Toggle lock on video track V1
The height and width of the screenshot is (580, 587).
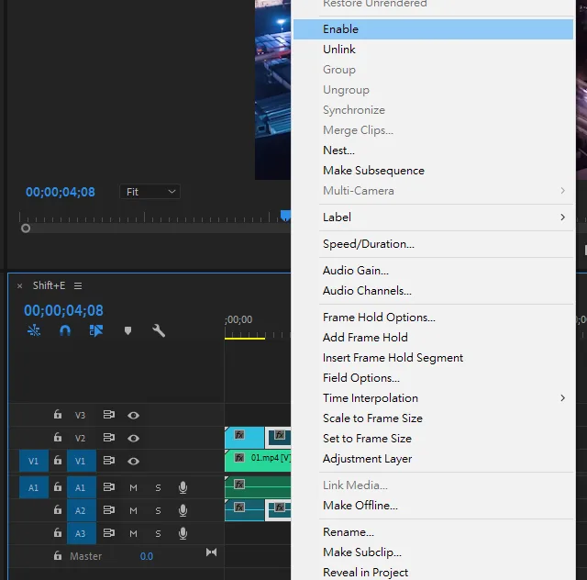tap(57, 460)
